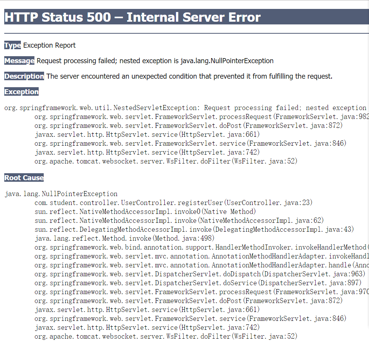Click HttpServlet.service java:742 line under Exception section

pos(147,152)
